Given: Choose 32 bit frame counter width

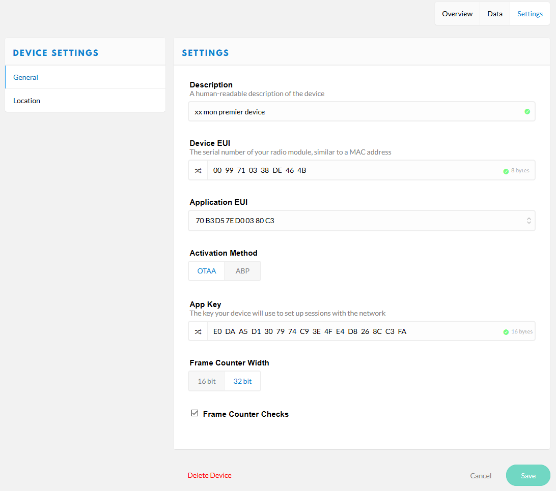Looking at the screenshot, I should click(242, 381).
